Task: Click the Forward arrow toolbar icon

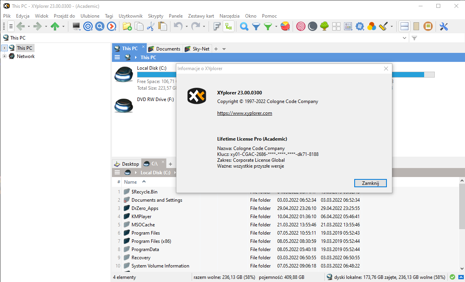Action: tap(37, 27)
